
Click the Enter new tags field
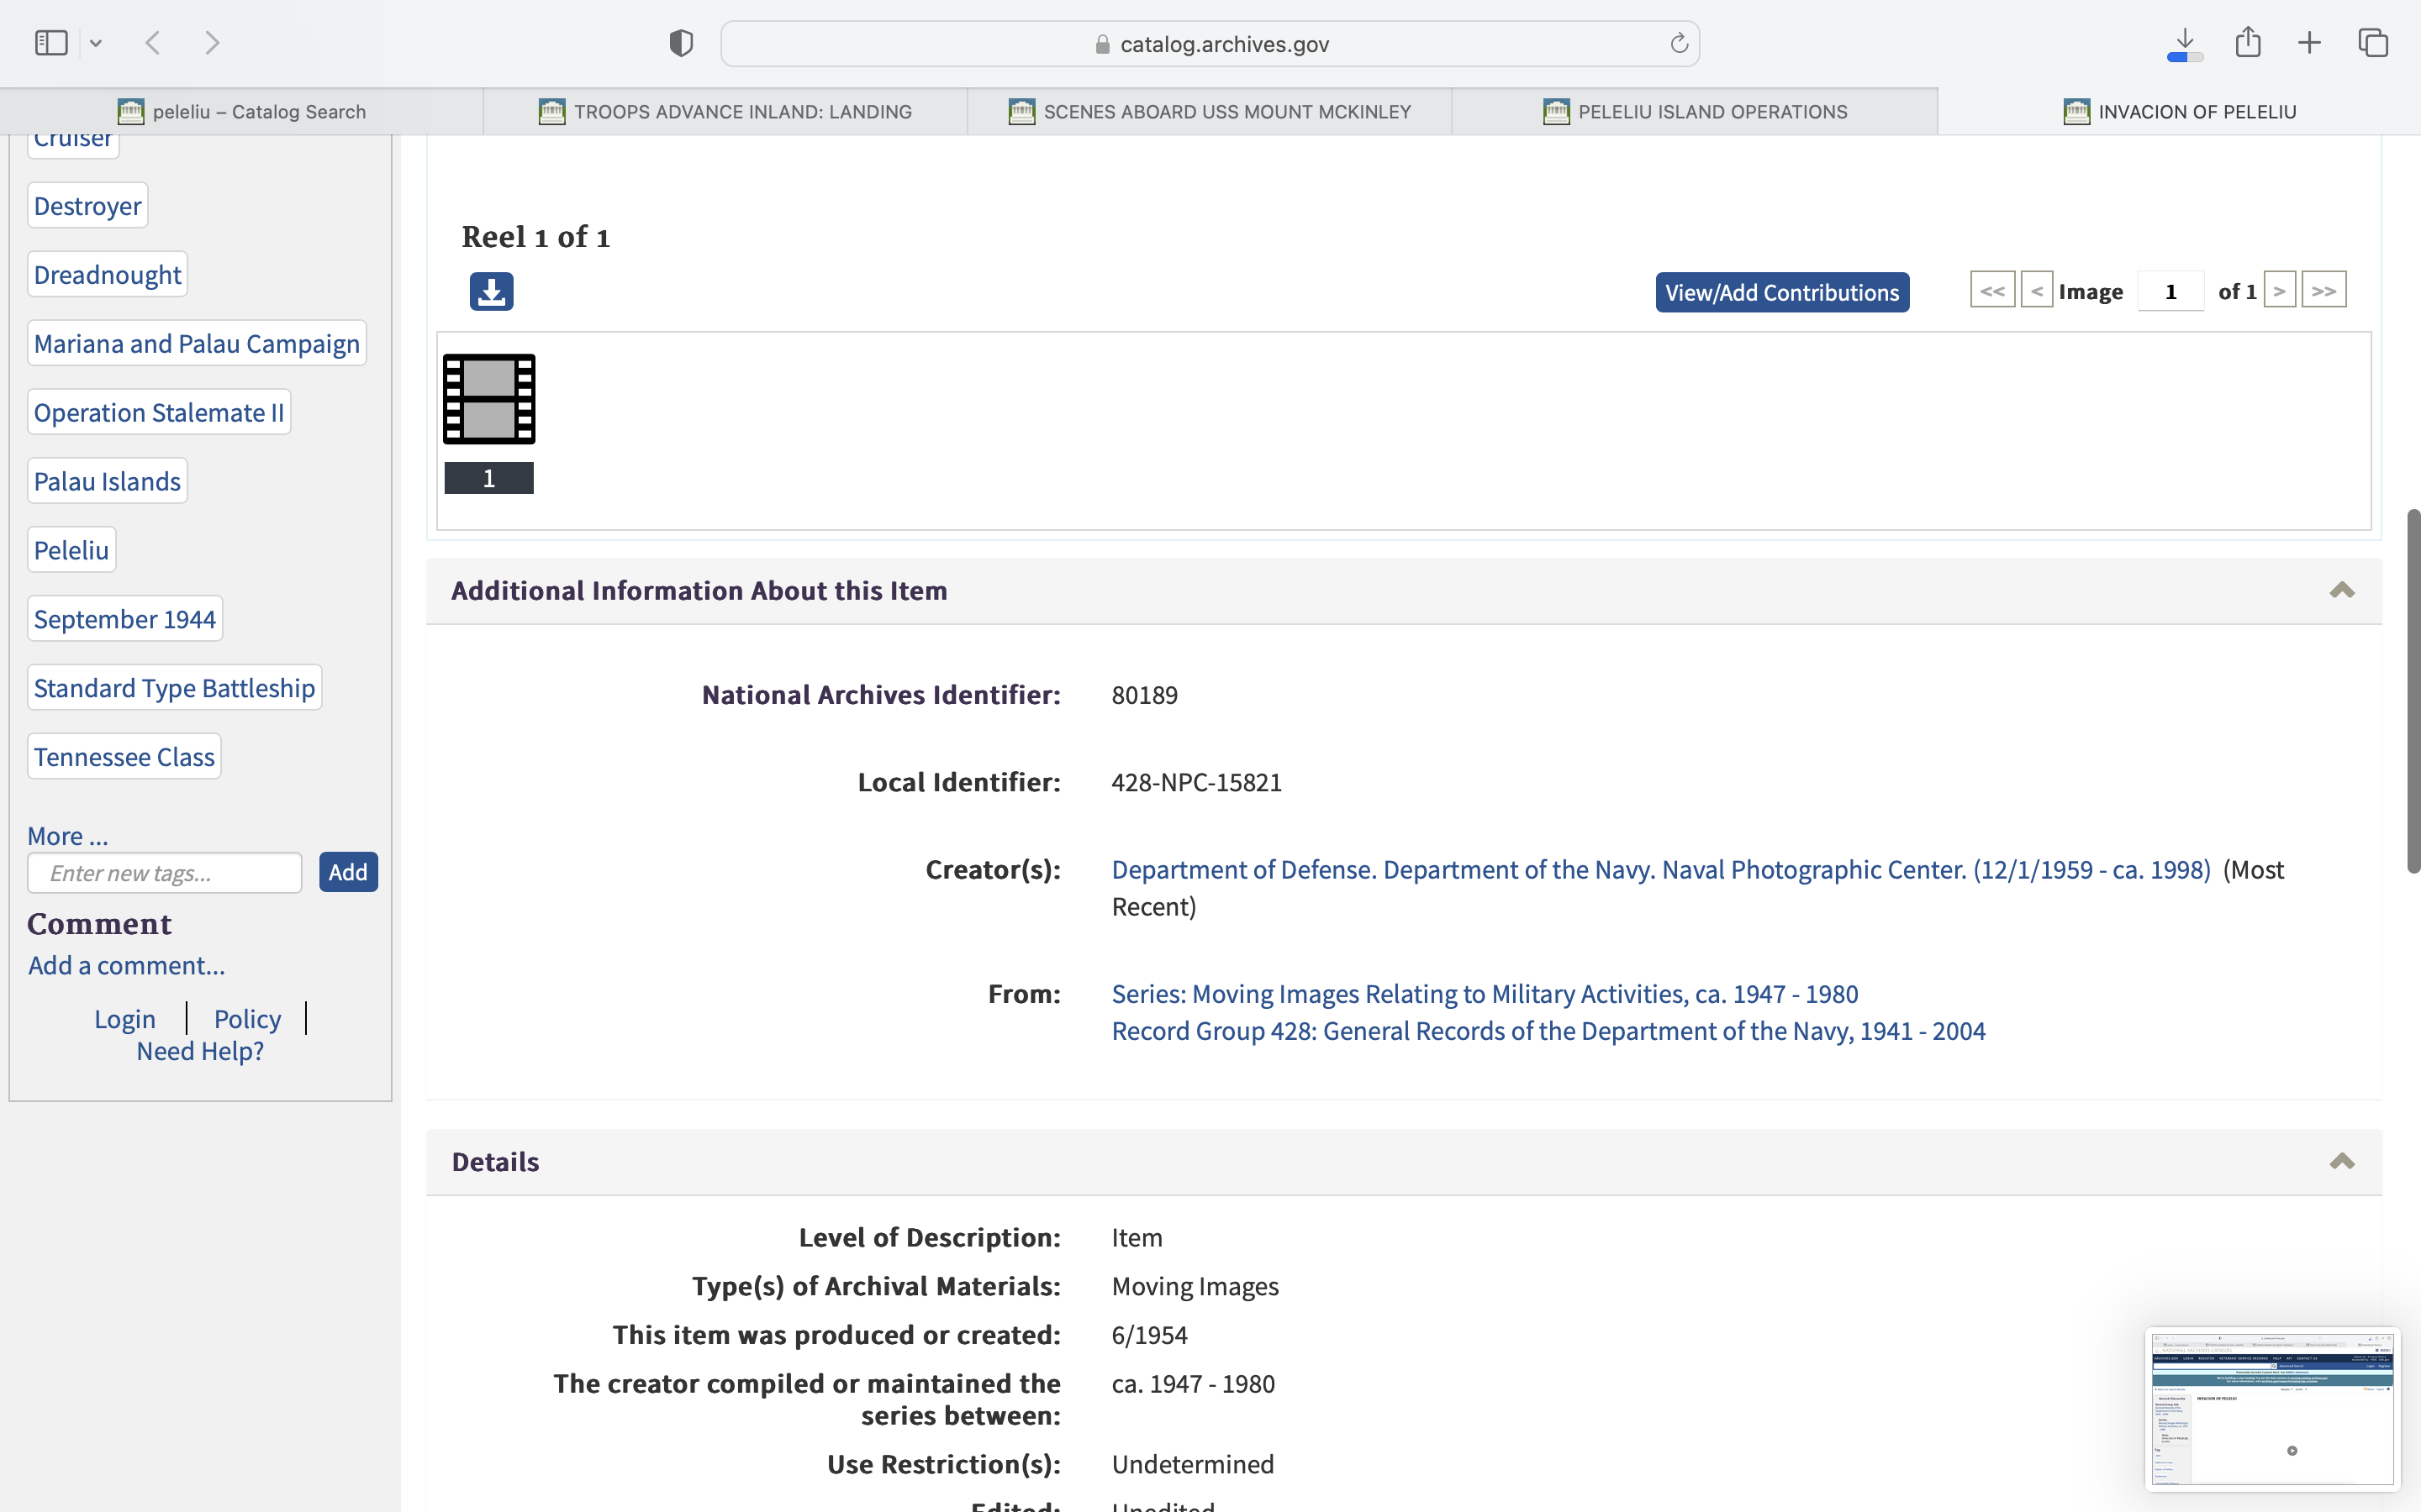pyautogui.click(x=165, y=873)
